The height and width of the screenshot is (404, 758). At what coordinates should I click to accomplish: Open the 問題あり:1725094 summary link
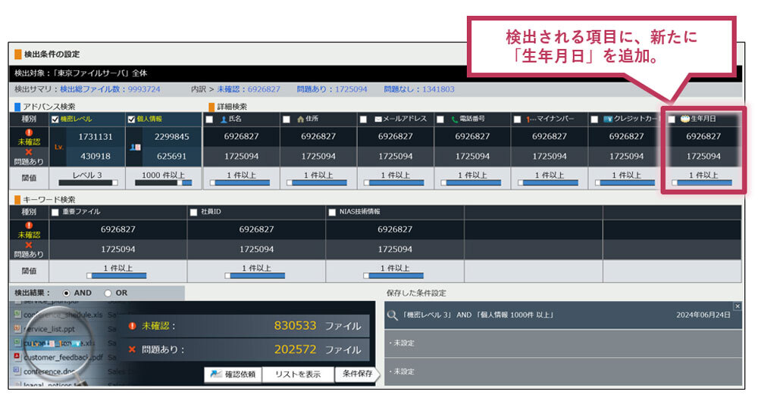[x=332, y=89]
